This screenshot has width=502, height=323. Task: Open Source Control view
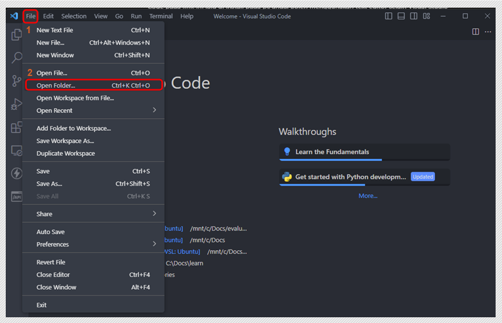[17, 81]
